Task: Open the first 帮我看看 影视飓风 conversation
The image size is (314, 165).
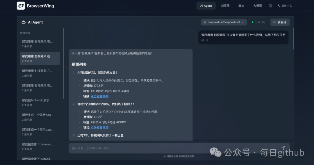Action: (40, 44)
